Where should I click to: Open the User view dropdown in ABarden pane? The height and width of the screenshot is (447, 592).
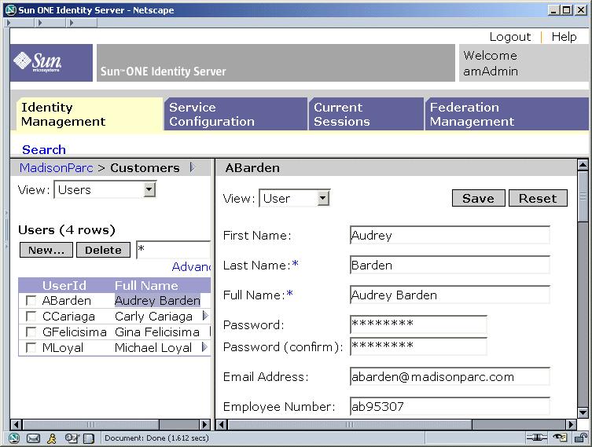pyautogui.click(x=295, y=198)
